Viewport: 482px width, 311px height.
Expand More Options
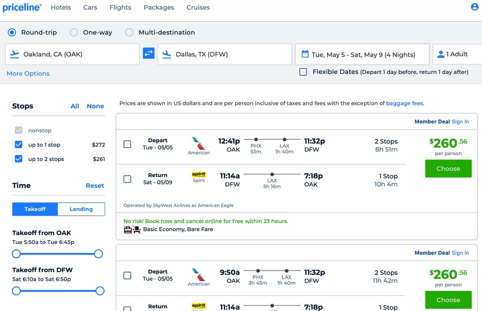pyautogui.click(x=28, y=73)
